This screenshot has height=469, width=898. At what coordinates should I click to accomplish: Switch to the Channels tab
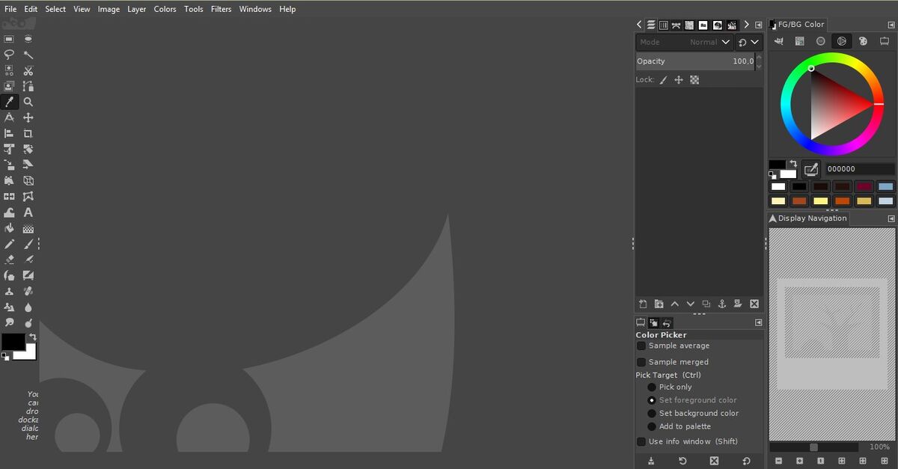click(x=663, y=25)
